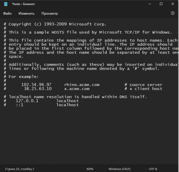Click the ::1 IPv6 address

pyautogui.click(x=20, y=105)
